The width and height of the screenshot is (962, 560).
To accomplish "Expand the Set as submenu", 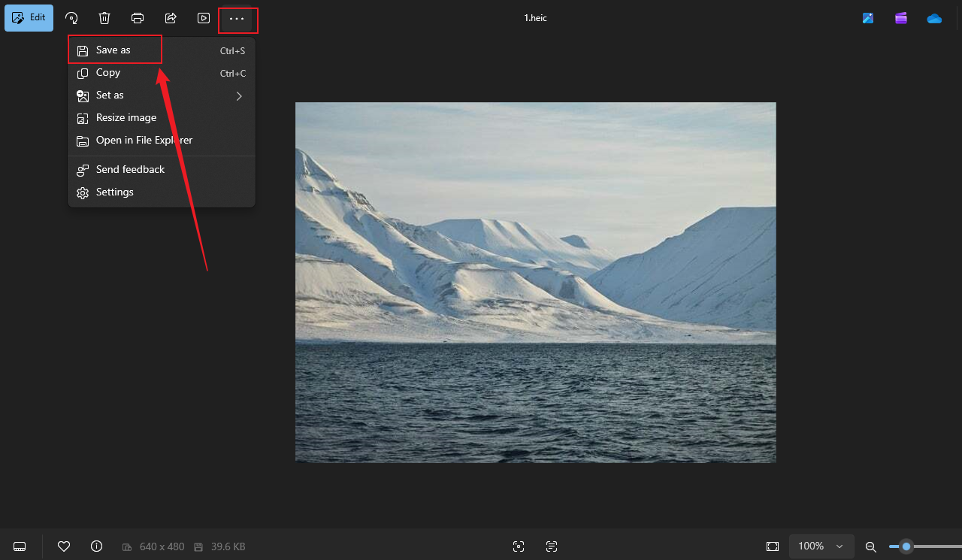I will [238, 95].
